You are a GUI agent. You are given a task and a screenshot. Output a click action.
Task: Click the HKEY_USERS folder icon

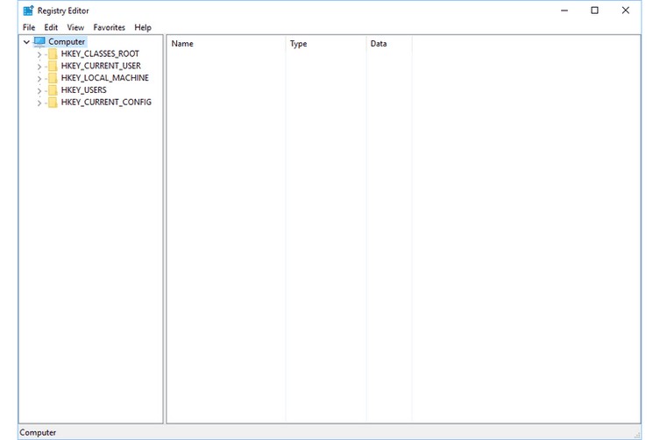pos(53,90)
